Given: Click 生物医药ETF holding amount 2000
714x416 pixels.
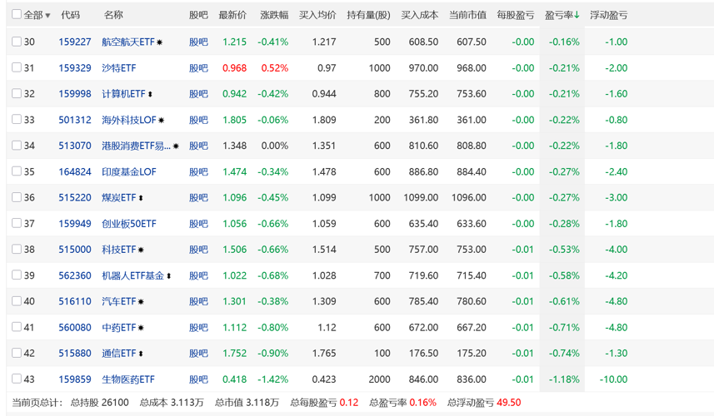Looking at the screenshot, I should [379, 379].
